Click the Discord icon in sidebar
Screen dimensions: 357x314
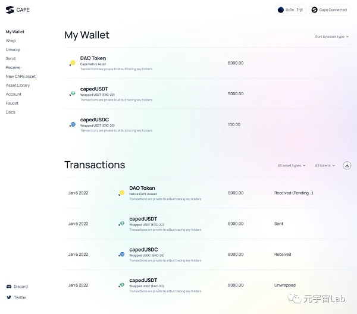(9, 287)
